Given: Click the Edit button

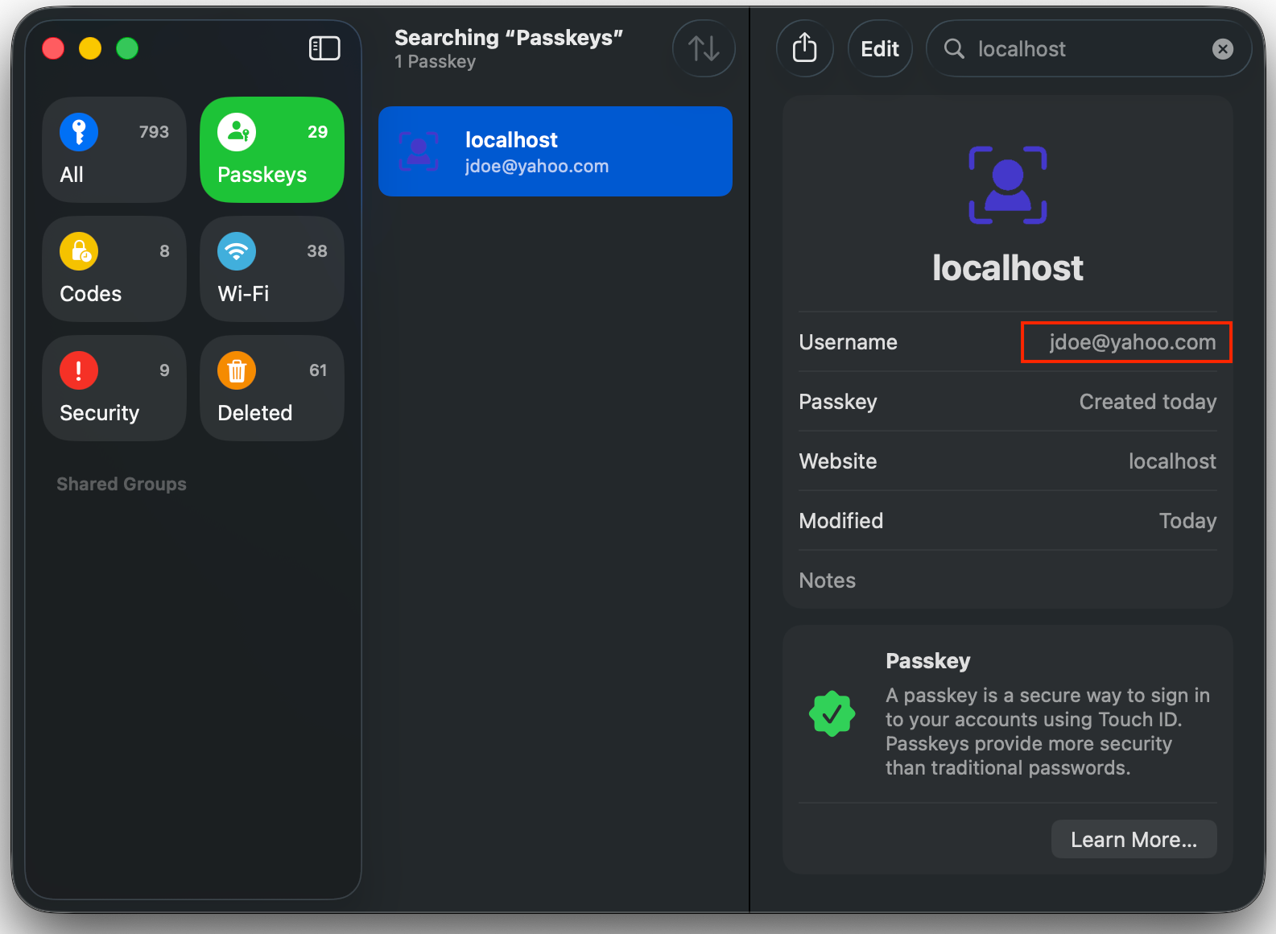Looking at the screenshot, I should pyautogui.click(x=880, y=48).
